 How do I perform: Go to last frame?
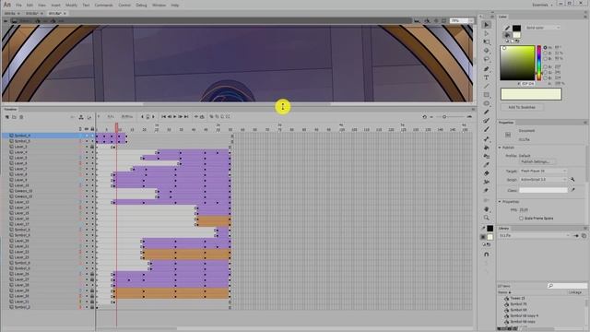point(186,117)
